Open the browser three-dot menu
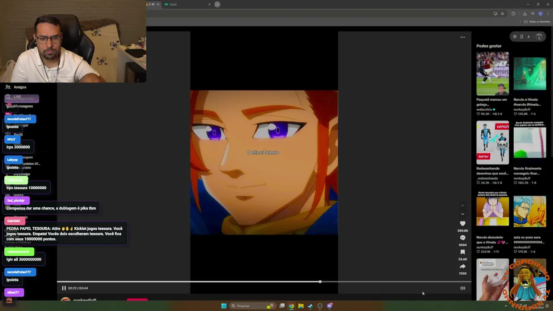This screenshot has width=553, height=311. pos(548,13)
